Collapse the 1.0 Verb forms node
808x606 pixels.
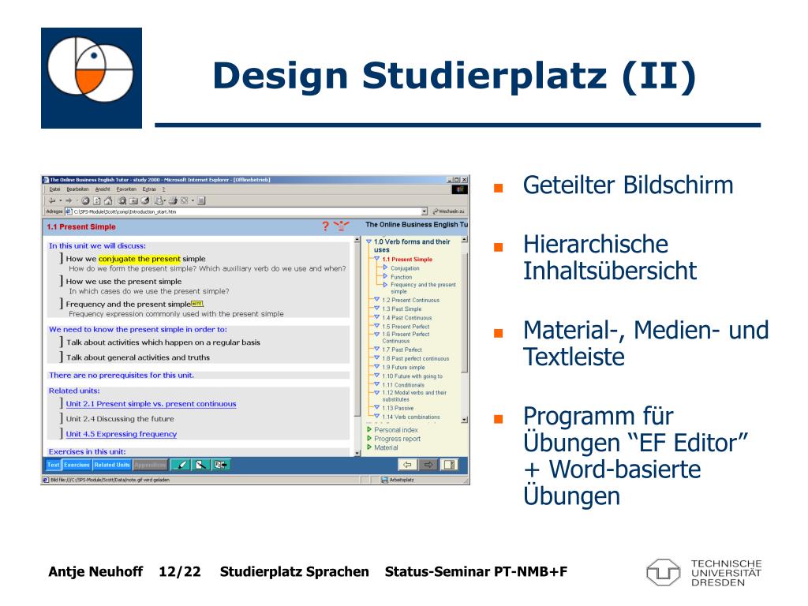pyautogui.click(x=369, y=241)
